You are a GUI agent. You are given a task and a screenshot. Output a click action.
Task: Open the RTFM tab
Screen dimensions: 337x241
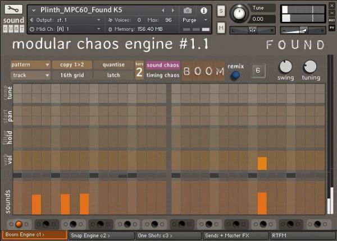click(x=303, y=235)
